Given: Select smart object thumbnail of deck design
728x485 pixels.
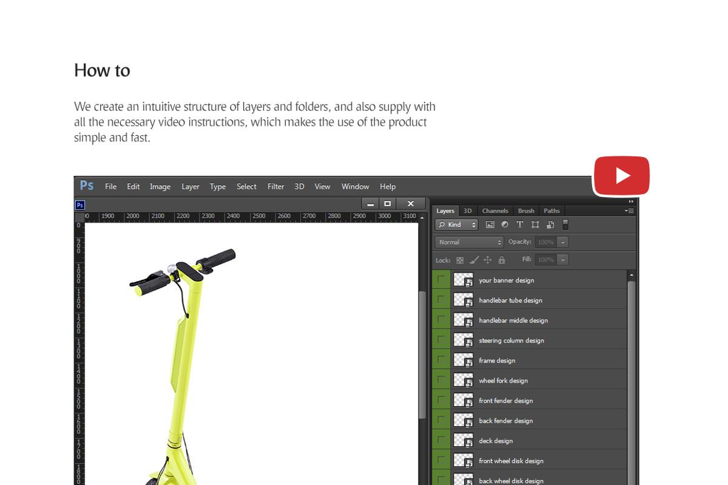Looking at the screenshot, I should click(x=463, y=440).
